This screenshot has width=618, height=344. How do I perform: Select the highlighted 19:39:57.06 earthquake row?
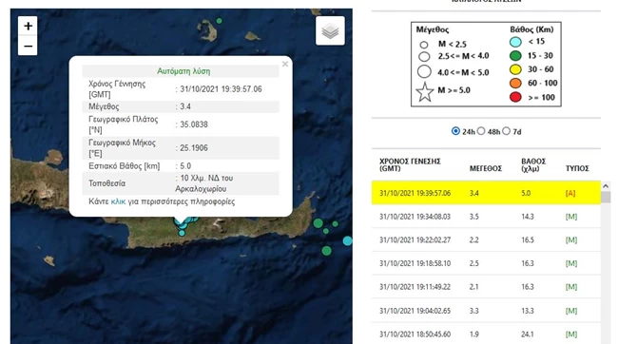[x=486, y=193]
